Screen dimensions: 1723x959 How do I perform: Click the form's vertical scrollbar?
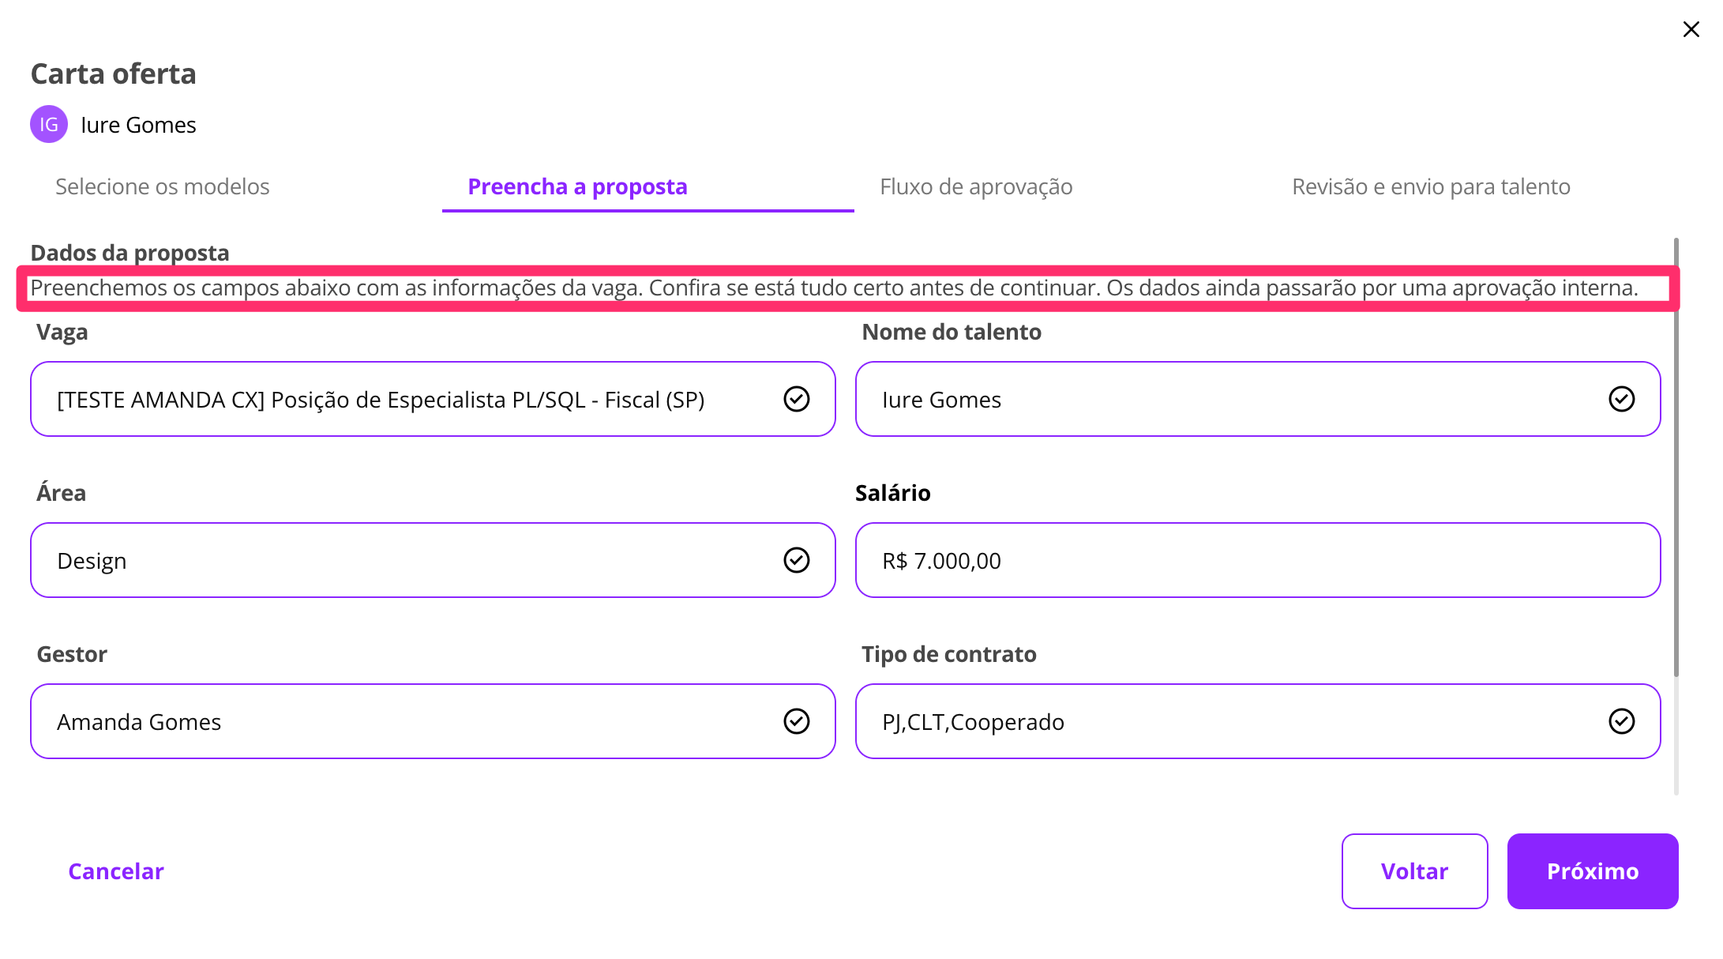[x=1676, y=458]
